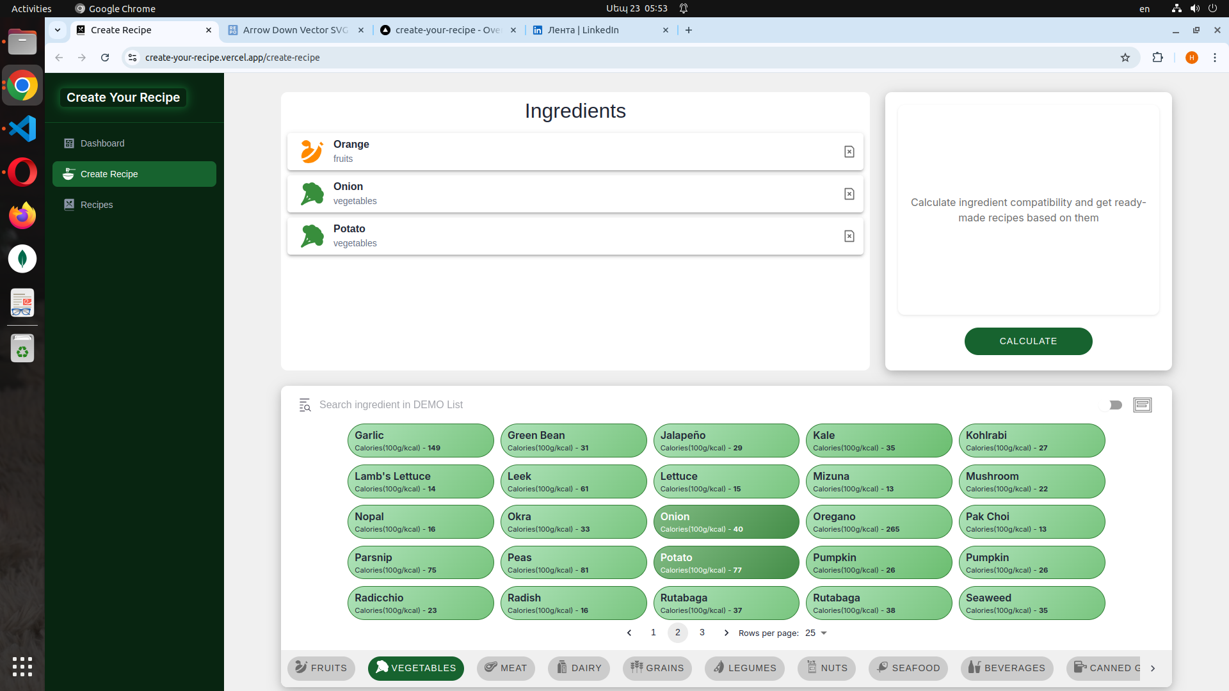Go to page 3 of ingredients
Image resolution: width=1229 pixels, height=691 pixels.
[702, 632]
